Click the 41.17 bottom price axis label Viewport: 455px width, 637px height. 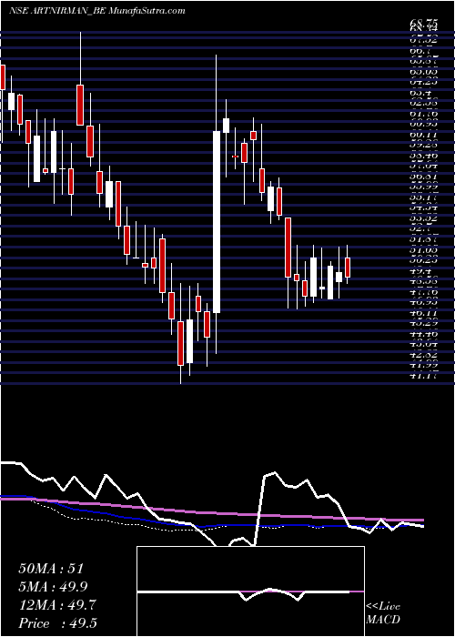(423, 376)
